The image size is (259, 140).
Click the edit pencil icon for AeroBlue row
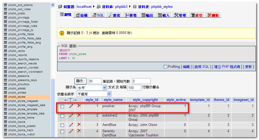coord(71,125)
